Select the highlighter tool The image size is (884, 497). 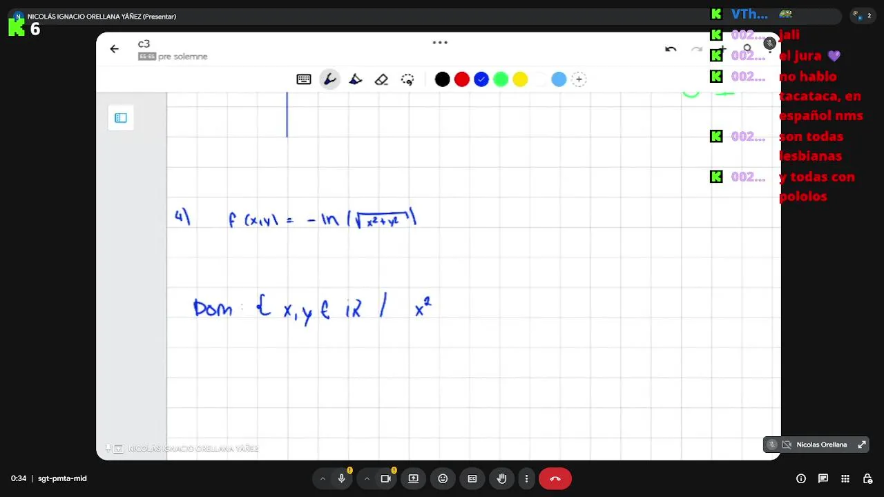pos(356,79)
